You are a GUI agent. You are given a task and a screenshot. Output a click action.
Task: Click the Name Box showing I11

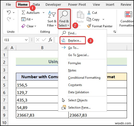pyautogui.click(x=16, y=40)
